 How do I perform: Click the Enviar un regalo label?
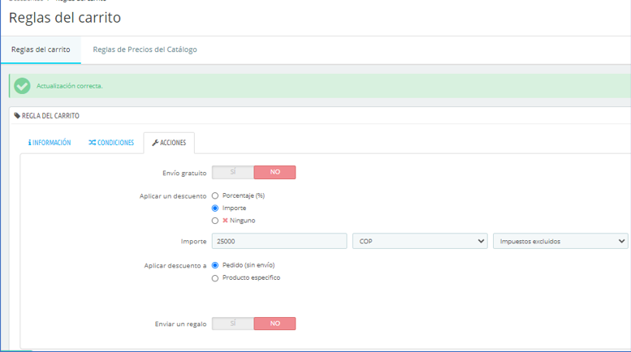click(180, 324)
